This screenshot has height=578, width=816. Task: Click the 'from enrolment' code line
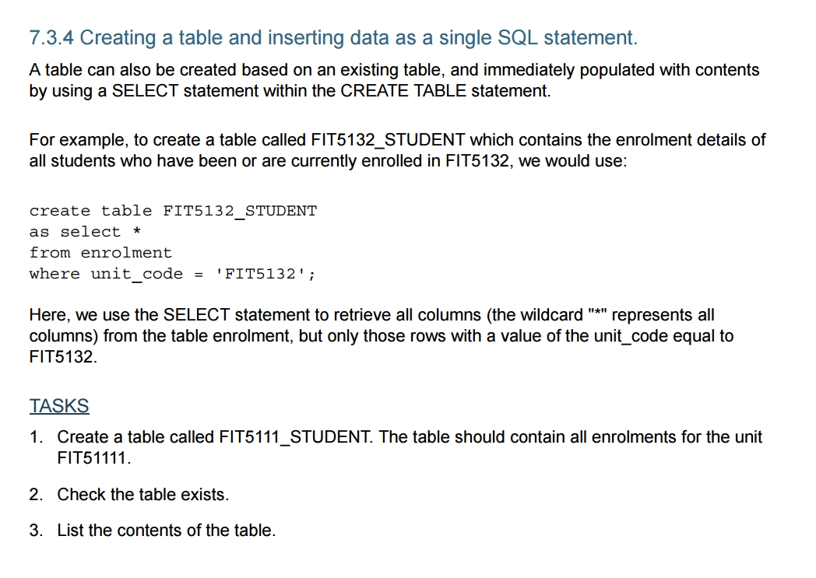(x=100, y=253)
